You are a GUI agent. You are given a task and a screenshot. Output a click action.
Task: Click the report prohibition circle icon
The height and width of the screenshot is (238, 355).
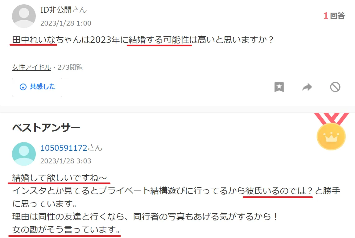335,87
